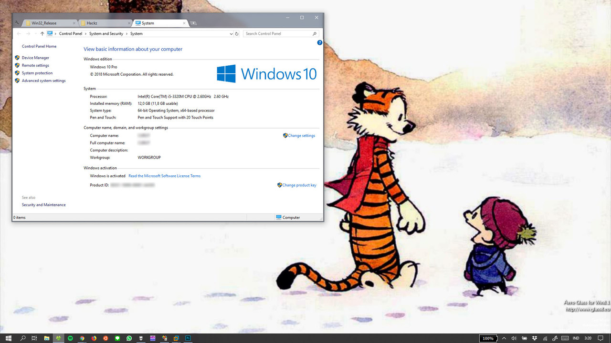Open the touch keyboard icon
Viewport: 611px width, 343px height.
click(565, 338)
